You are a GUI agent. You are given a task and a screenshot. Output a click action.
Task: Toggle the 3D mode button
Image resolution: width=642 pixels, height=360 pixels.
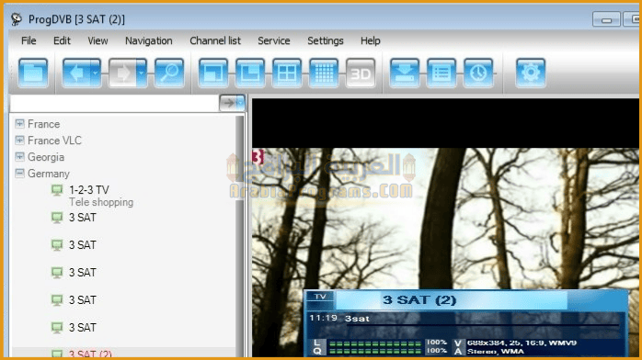[x=361, y=73]
